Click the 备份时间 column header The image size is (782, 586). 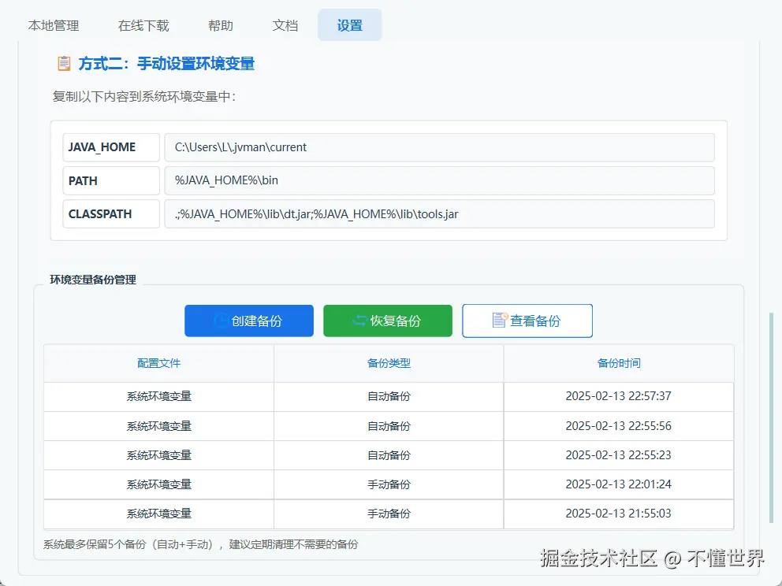(x=618, y=363)
